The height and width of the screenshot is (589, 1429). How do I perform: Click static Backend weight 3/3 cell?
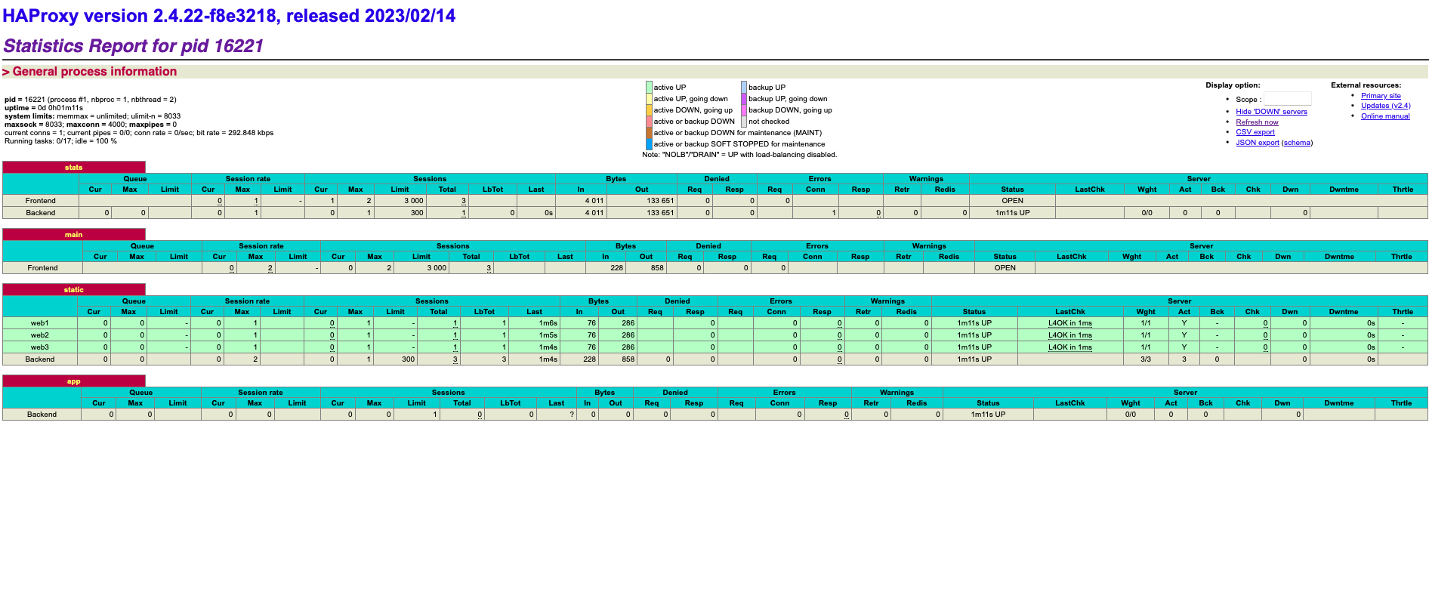tap(1146, 359)
